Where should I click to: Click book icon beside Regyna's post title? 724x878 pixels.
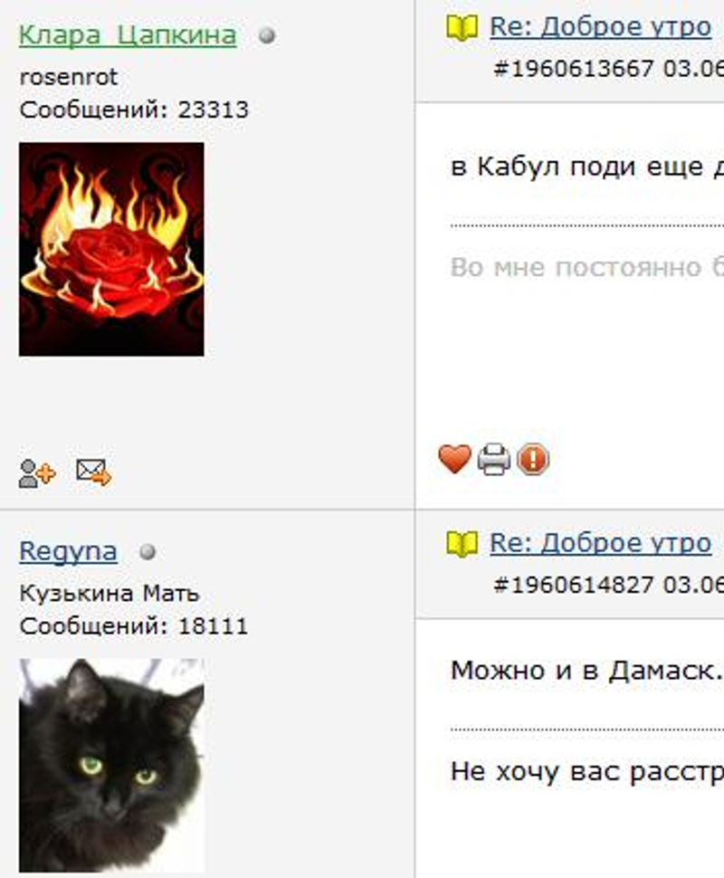click(462, 544)
